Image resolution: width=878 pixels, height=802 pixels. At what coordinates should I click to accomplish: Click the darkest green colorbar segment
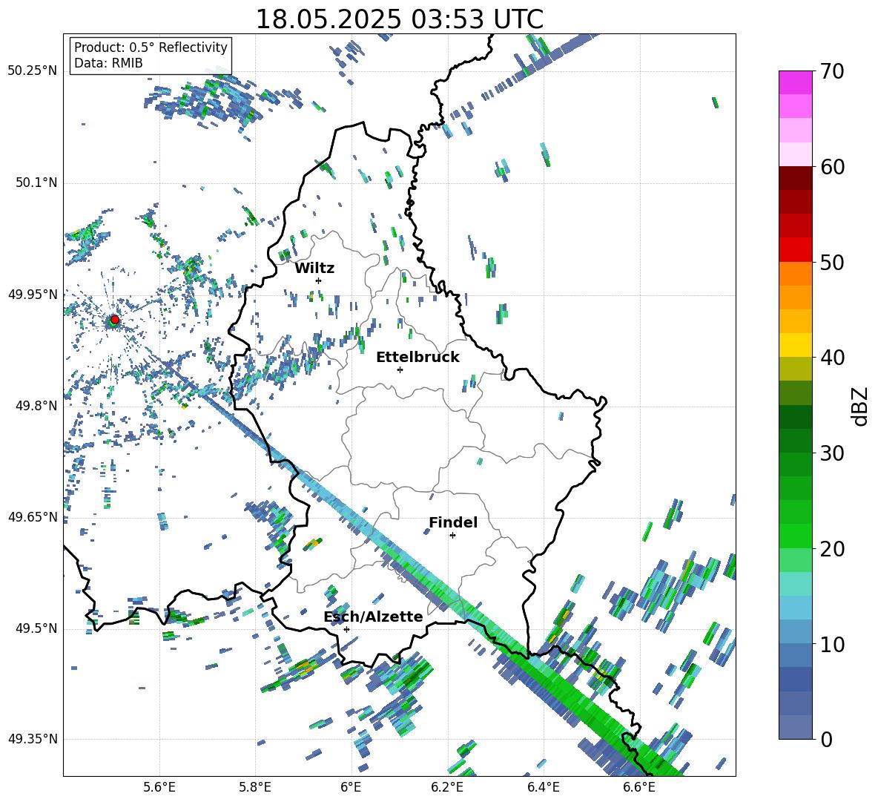click(x=795, y=417)
